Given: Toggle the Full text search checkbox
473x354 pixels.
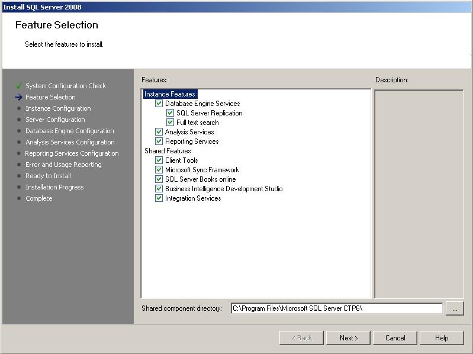Looking at the screenshot, I should pyautogui.click(x=170, y=123).
